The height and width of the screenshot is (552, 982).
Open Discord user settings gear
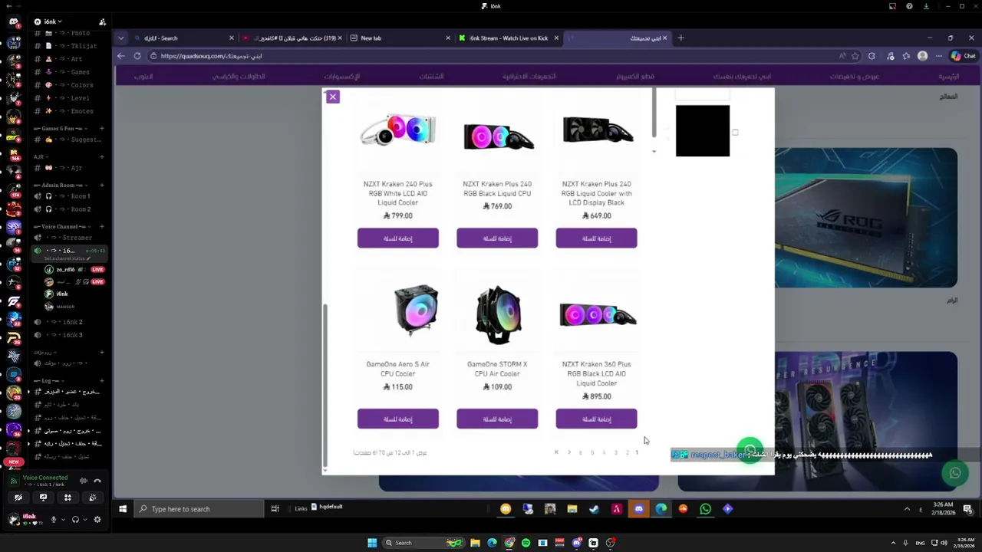click(97, 519)
